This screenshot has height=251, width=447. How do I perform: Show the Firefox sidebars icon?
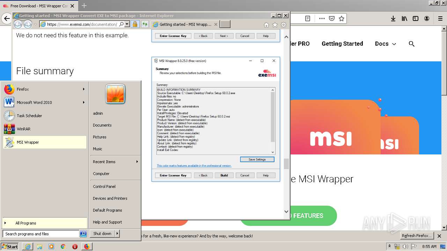coord(416,18)
